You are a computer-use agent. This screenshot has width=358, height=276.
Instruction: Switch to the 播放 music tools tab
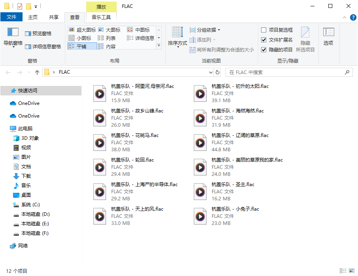101,7
